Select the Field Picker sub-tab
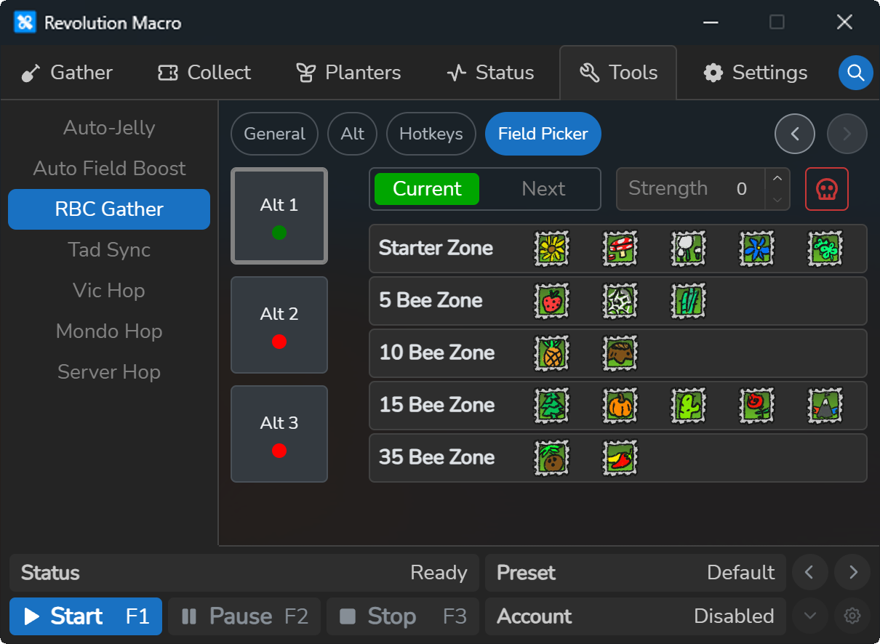The height and width of the screenshot is (644, 880). (543, 134)
